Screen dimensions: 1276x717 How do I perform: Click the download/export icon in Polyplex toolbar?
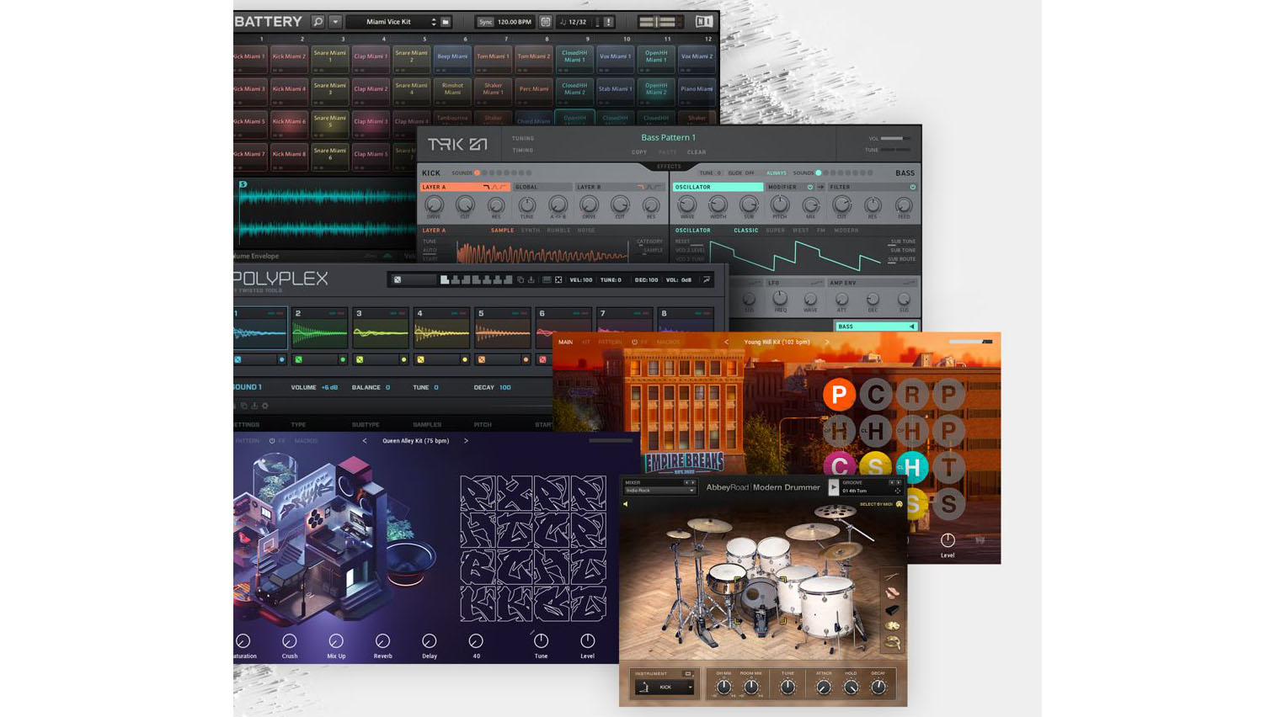point(531,280)
